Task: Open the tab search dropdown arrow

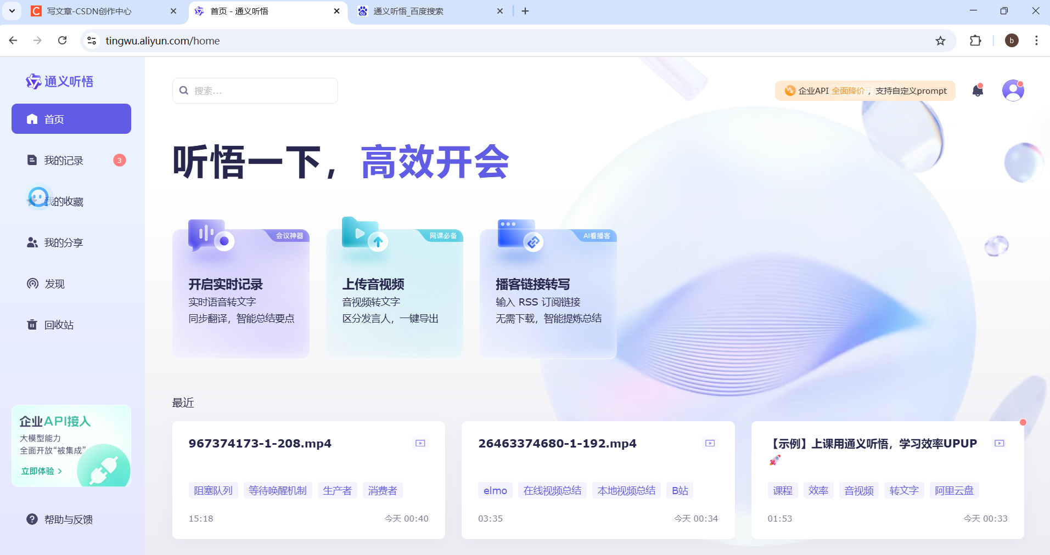Action: (x=12, y=11)
